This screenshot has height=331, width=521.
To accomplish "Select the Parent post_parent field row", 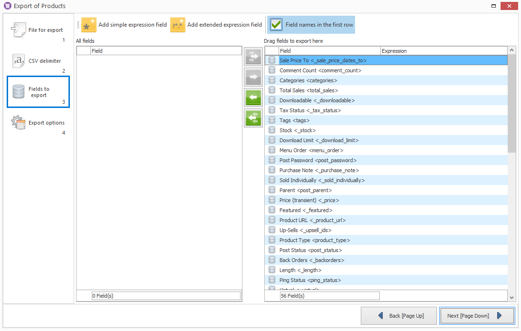I will point(386,190).
